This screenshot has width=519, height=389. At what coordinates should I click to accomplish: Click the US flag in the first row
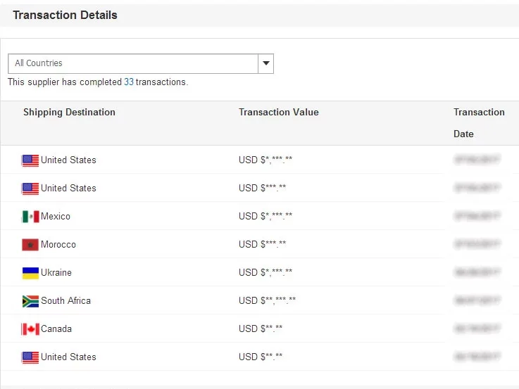coord(30,160)
